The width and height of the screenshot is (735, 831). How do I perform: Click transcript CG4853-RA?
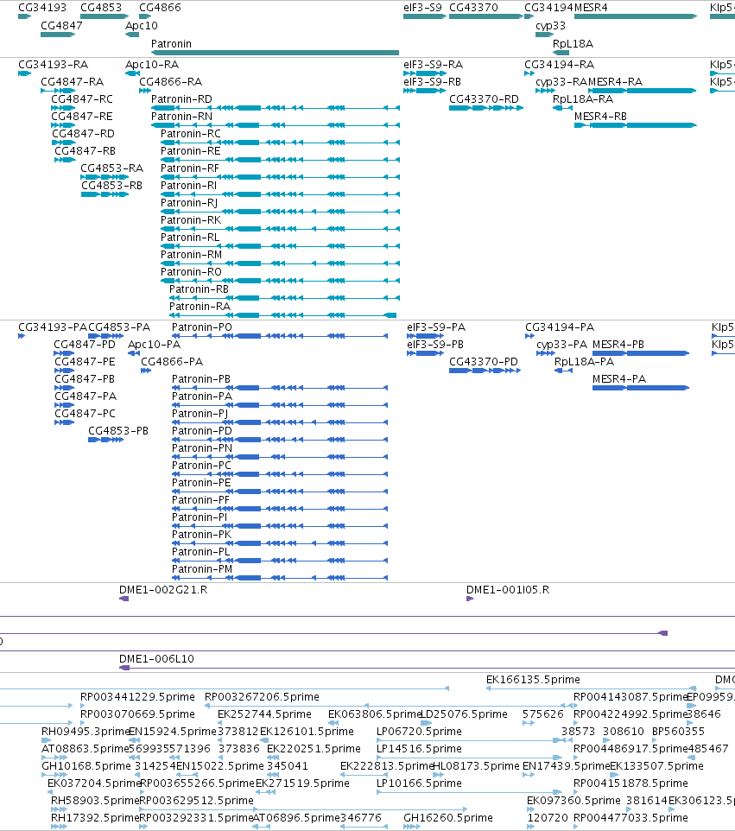pyautogui.click(x=105, y=177)
